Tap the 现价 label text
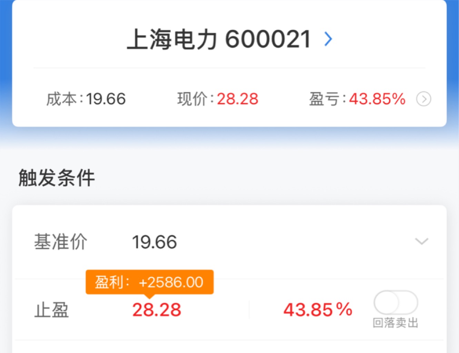Image resolution: width=459 pixels, height=353 pixels. [192, 99]
